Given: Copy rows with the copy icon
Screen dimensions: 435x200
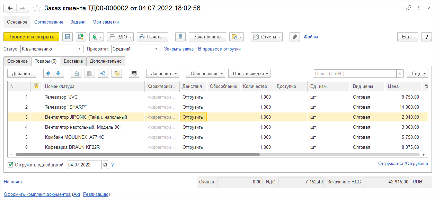Looking at the screenshot, I should pos(76,73).
